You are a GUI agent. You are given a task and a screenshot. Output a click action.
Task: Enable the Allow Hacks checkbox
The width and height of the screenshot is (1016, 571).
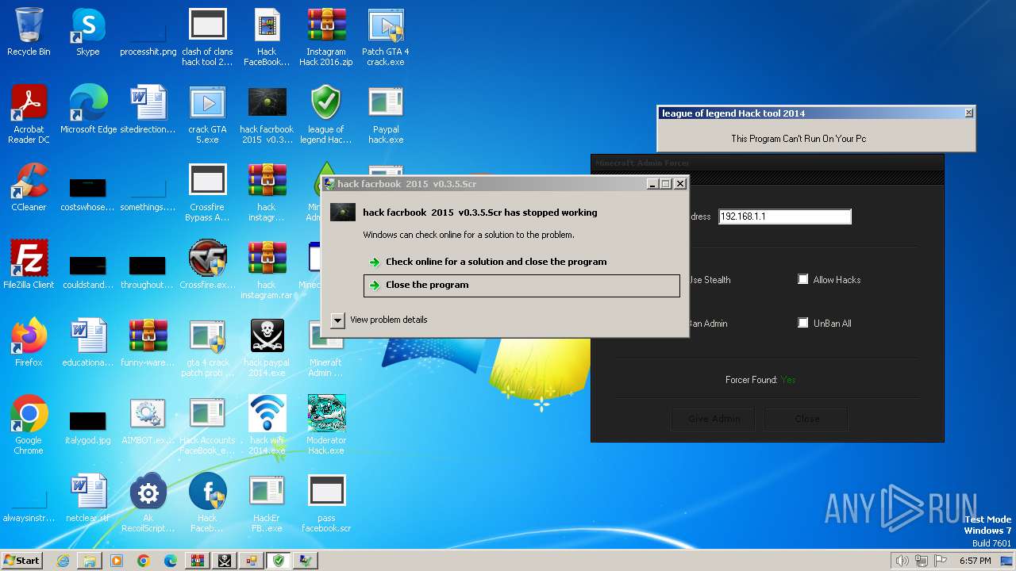[x=802, y=279]
